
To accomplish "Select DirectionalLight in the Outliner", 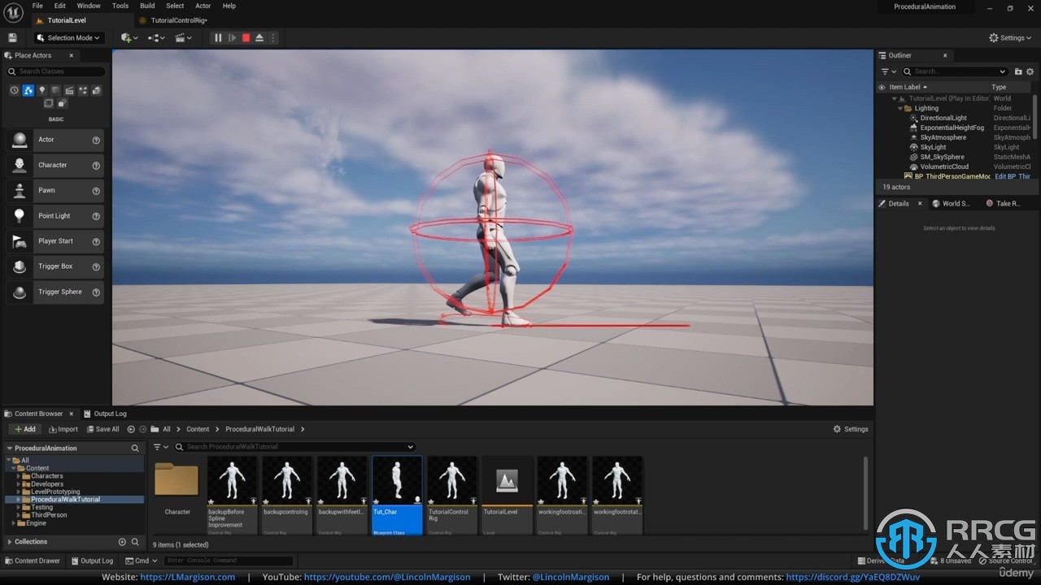I will [943, 118].
